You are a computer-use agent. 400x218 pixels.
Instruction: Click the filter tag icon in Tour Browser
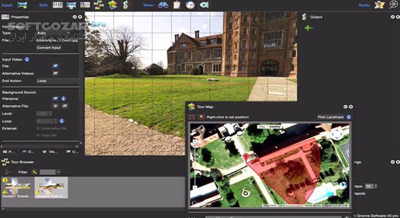point(34,172)
